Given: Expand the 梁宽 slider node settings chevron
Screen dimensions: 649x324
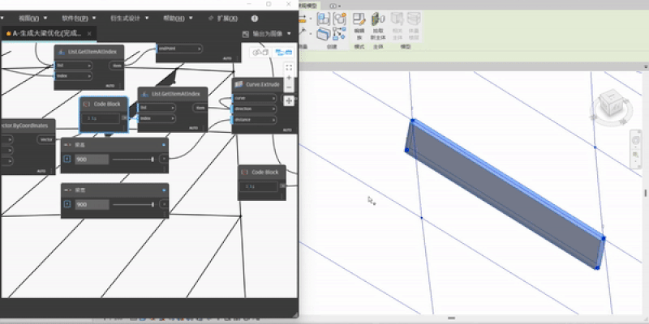Looking at the screenshot, I should (x=67, y=205).
